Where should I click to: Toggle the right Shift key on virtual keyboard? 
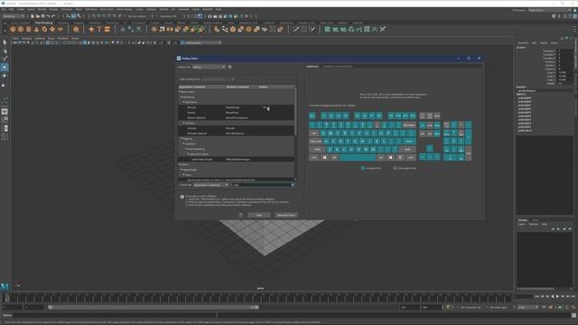pyautogui.click(x=407, y=149)
